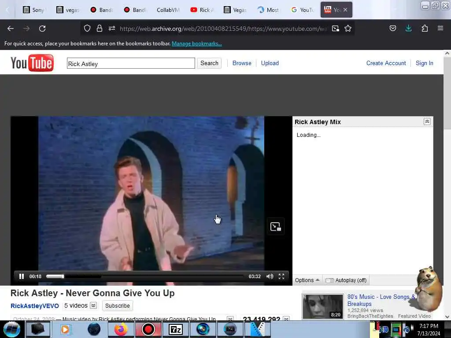This screenshot has width=451, height=338.
Task: Switch to the Most browser tab
Action: click(x=269, y=10)
